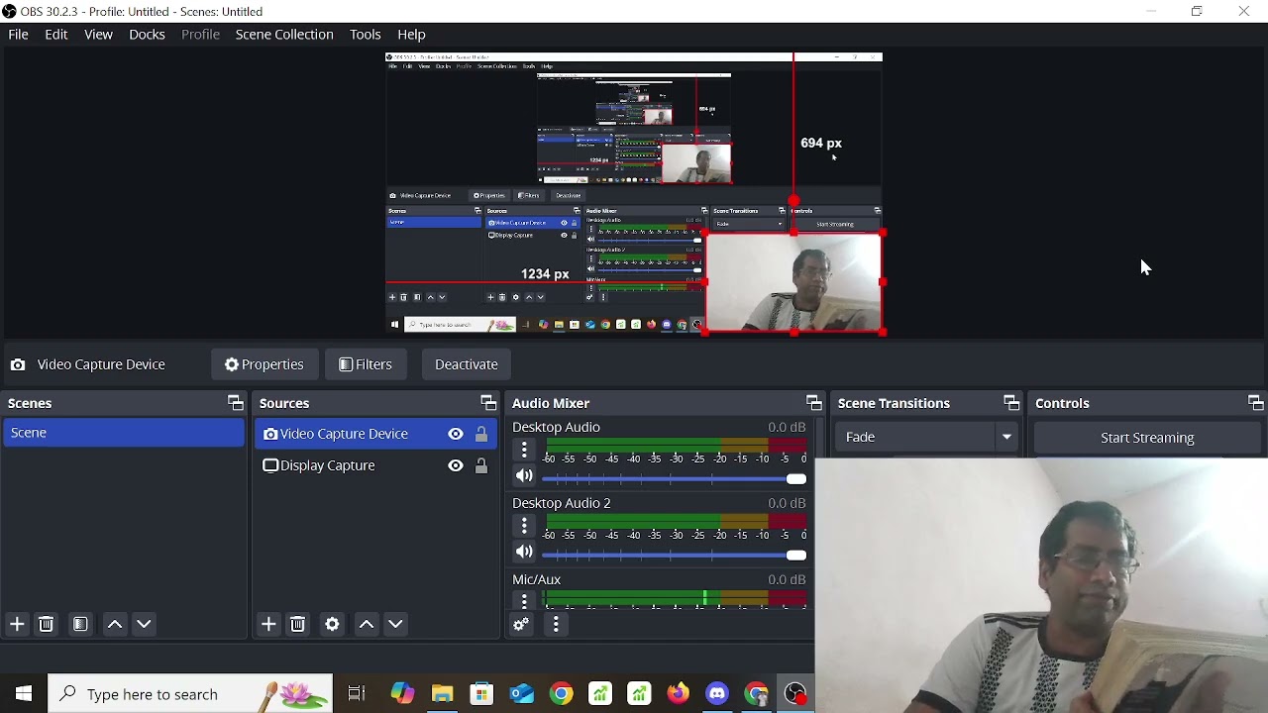Open Desktop Audio 2 options three-dot menu
The height and width of the screenshot is (713, 1268).
point(524,526)
